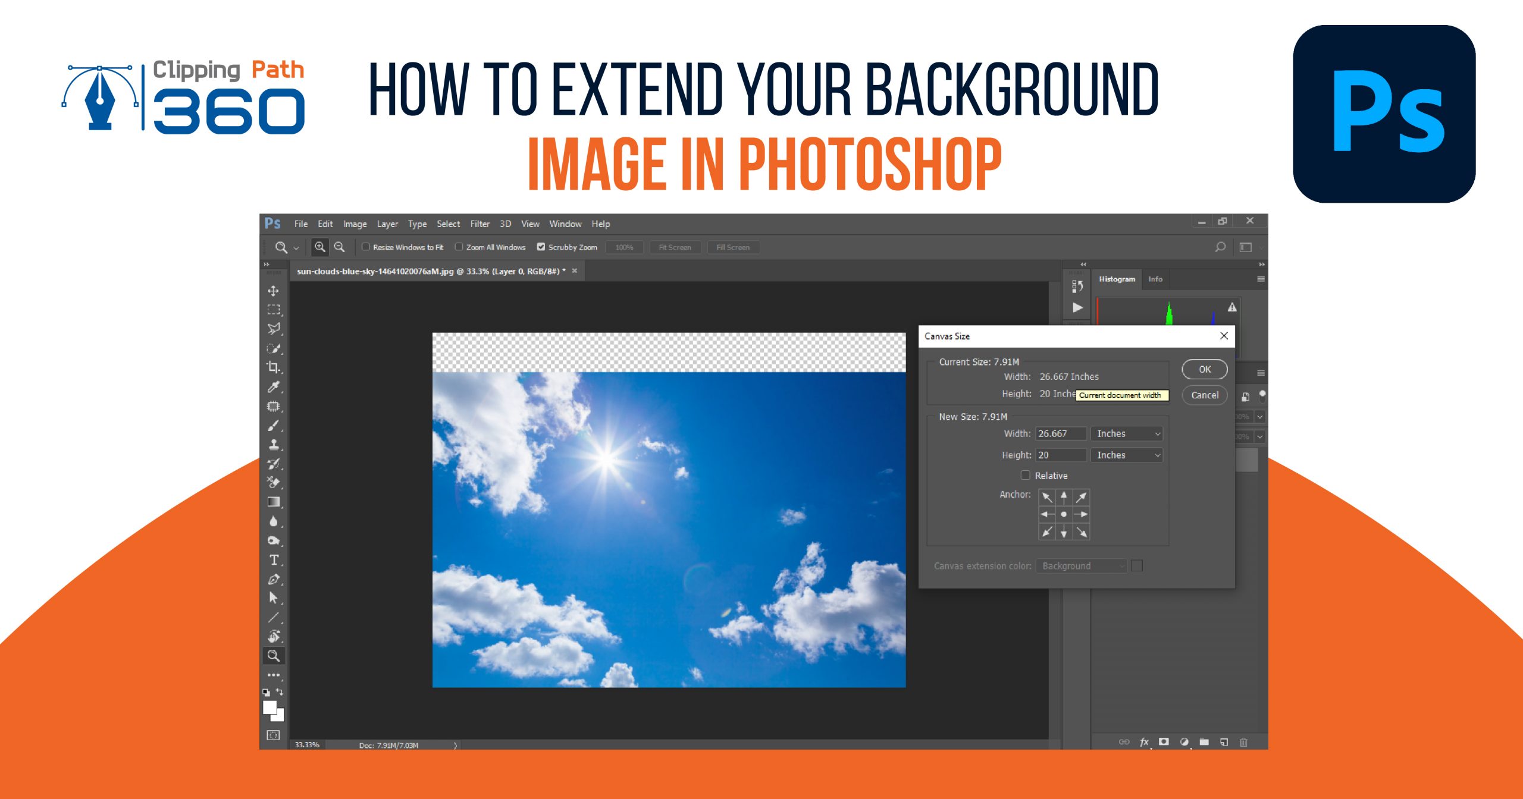
Task: Click the delete layer trash icon
Action: [x=1243, y=741]
